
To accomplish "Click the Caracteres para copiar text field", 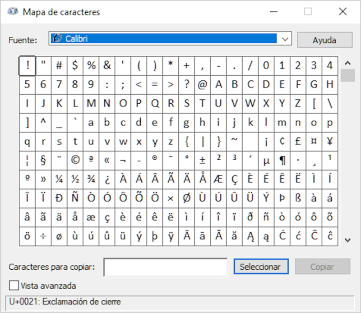I will pyautogui.click(x=165, y=267).
